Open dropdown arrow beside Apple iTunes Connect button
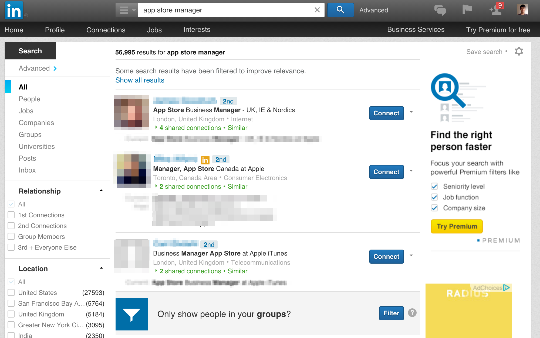 pos(411,256)
